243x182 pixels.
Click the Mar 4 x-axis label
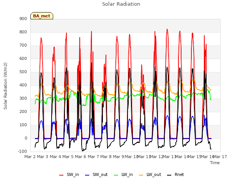click(x=55, y=157)
